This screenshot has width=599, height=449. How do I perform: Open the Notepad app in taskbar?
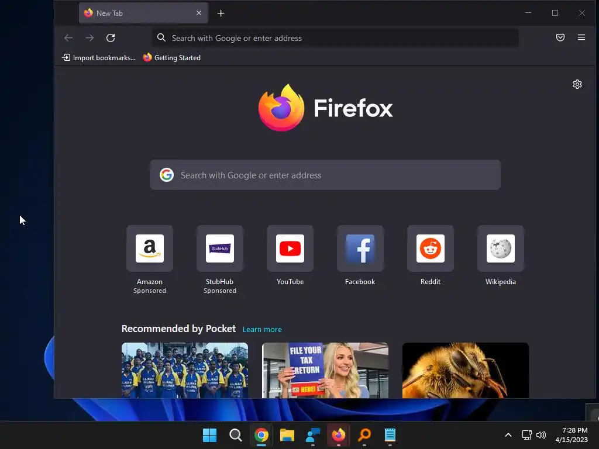[x=390, y=435]
